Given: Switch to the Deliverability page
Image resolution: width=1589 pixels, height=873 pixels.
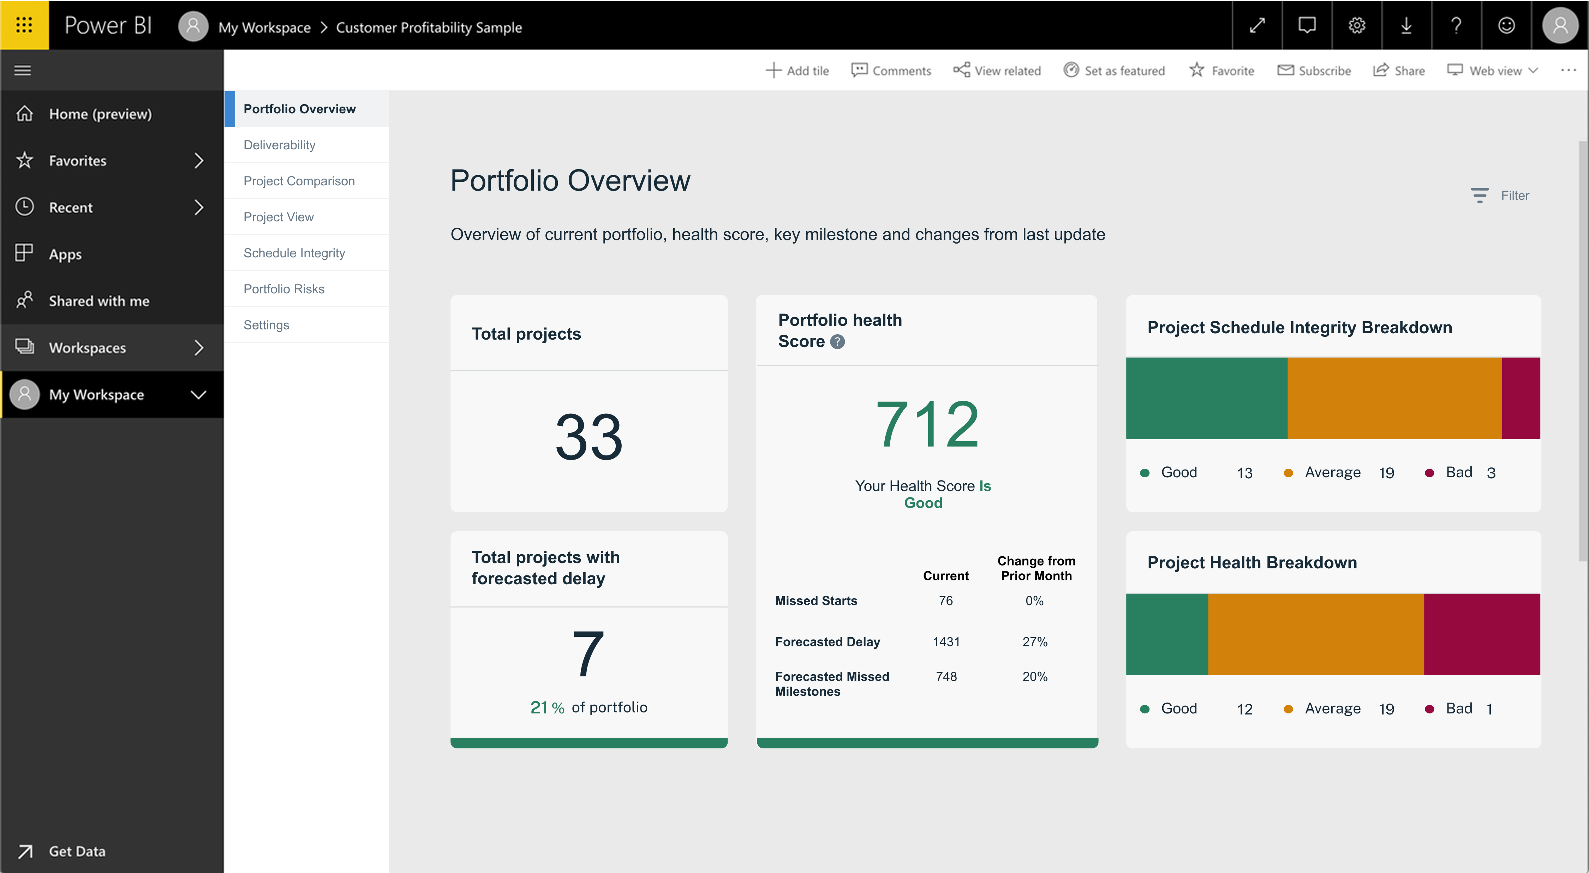Looking at the screenshot, I should (x=280, y=145).
